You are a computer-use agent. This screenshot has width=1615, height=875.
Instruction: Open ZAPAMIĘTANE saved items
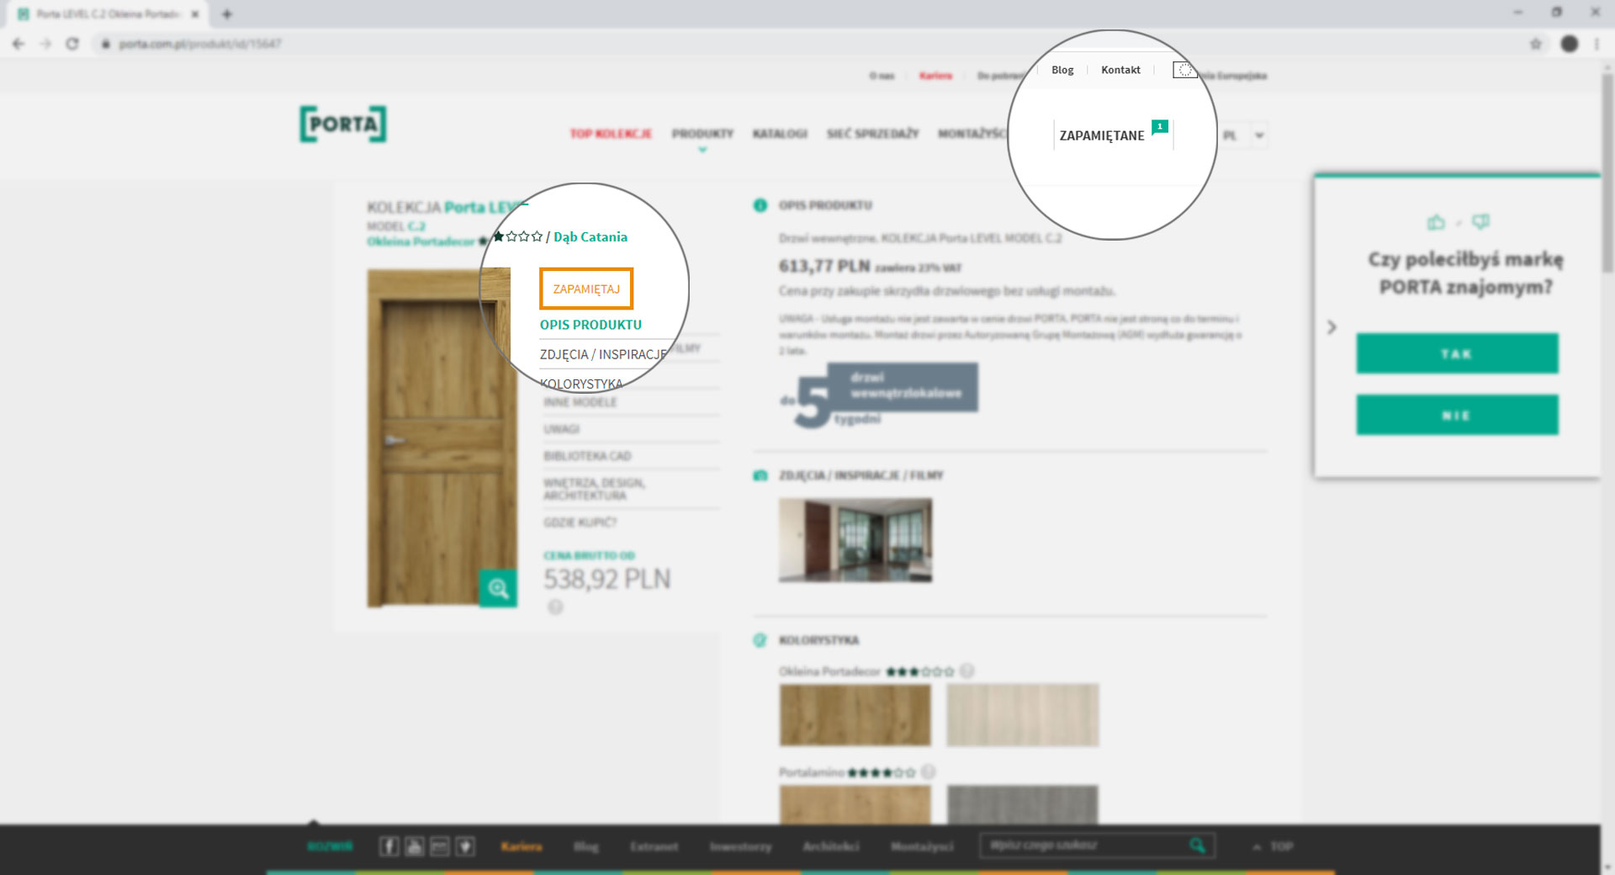pyautogui.click(x=1102, y=135)
